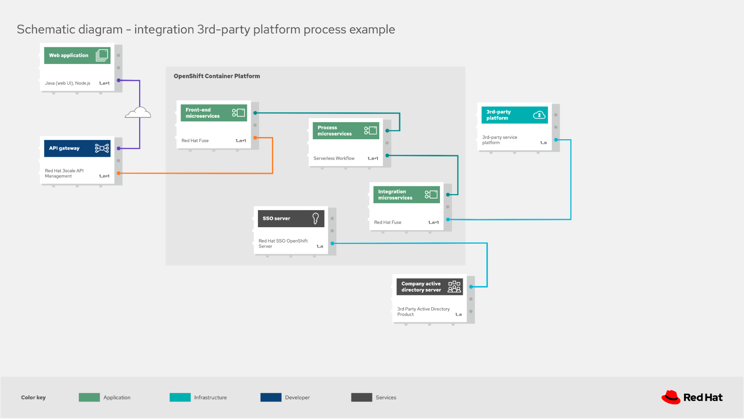
Task: Click the Web application stacked windows icon
Action: (x=102, y=55)
